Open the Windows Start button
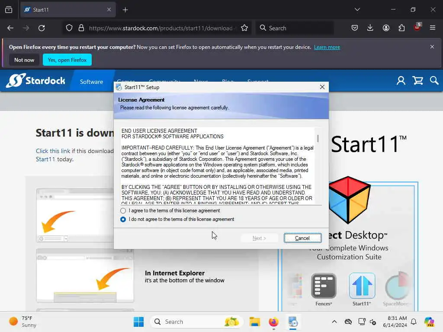 click(x=138, y=322)
